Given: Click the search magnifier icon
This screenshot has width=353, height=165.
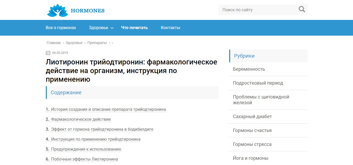Looking at the screenshot, I should pos(302,10).
